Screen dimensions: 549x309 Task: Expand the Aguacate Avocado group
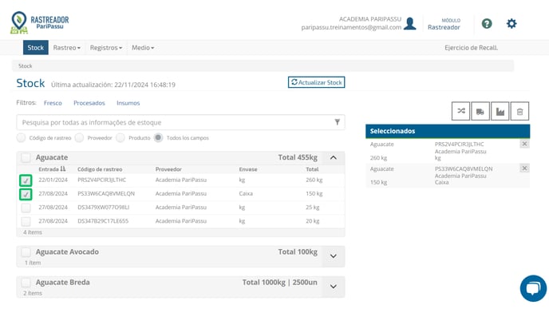pyautogui.click(x=334, y=256)
